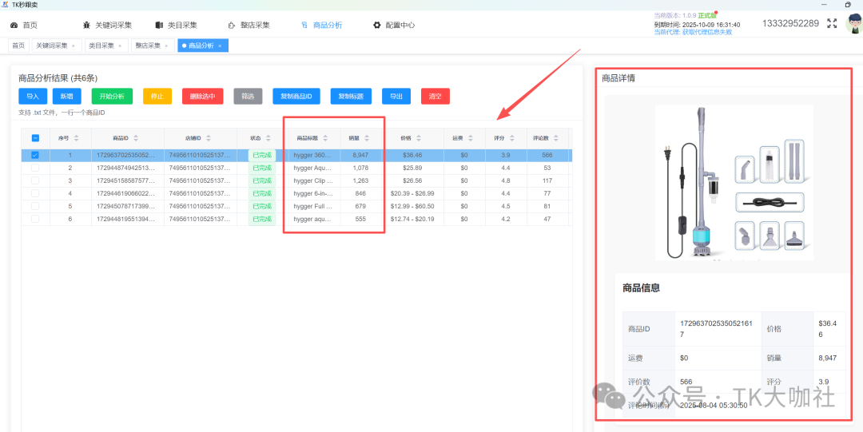Image resolution: width=863 pixels, height=432 pixels.
Task: Check the checkbox for row 3
Action: [35, 181]
